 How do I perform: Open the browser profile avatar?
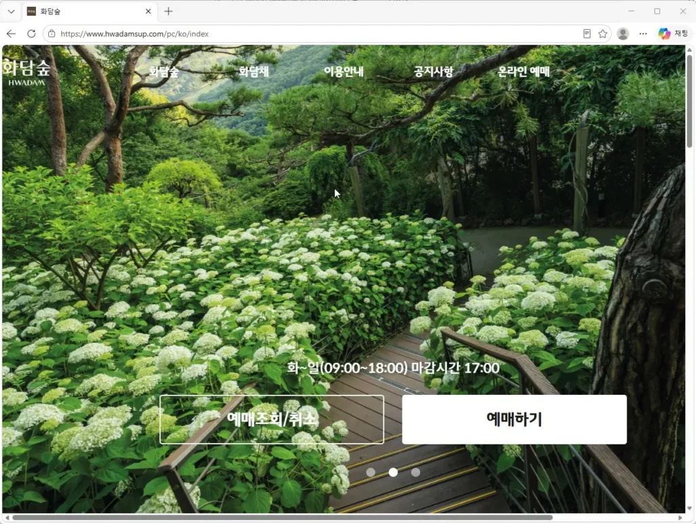tap(623, 34)
